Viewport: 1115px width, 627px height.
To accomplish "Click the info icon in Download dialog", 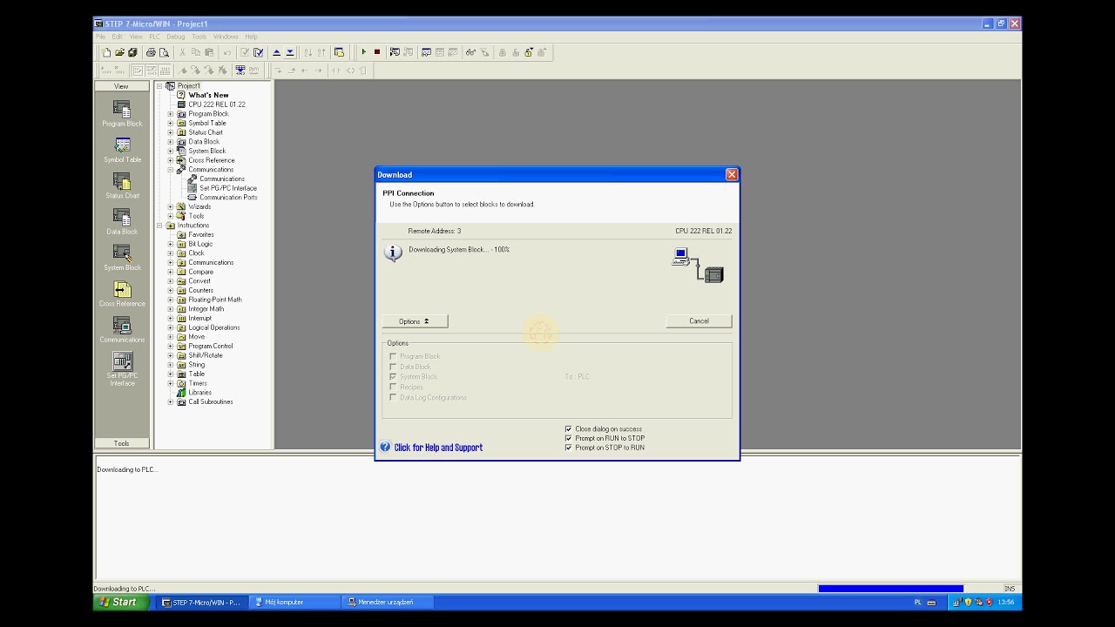I will pos(393,253).
